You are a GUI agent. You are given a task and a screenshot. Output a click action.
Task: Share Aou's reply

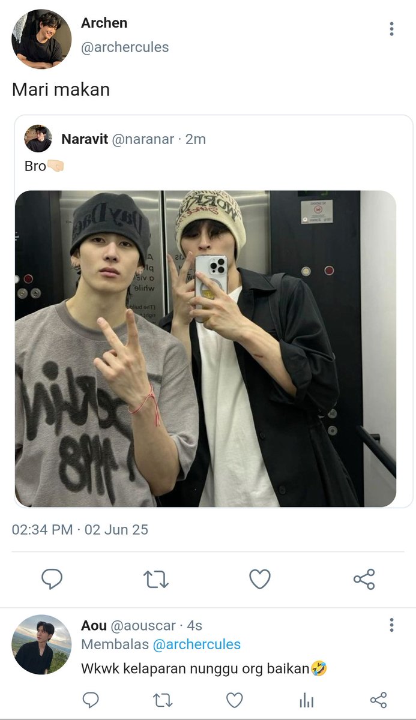pyautogui.click(x=378, y=700)
